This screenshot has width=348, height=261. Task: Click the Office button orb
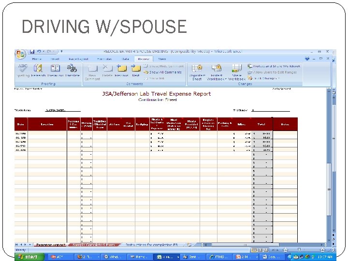pyautogui.click(x=20, y=54)
